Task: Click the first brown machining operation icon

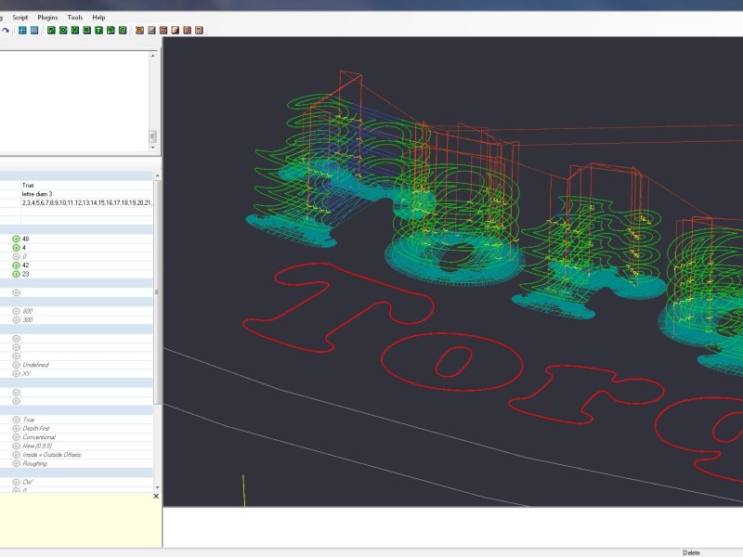Action: point(139,31)
